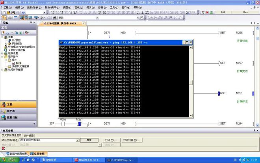Viewport: 260px width, 163px height.
Task: Click the Windows 开始 start button
Action: [x=9, y=160]
